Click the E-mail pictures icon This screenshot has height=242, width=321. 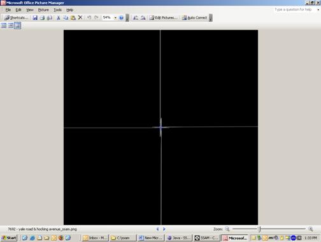(50, 18)
